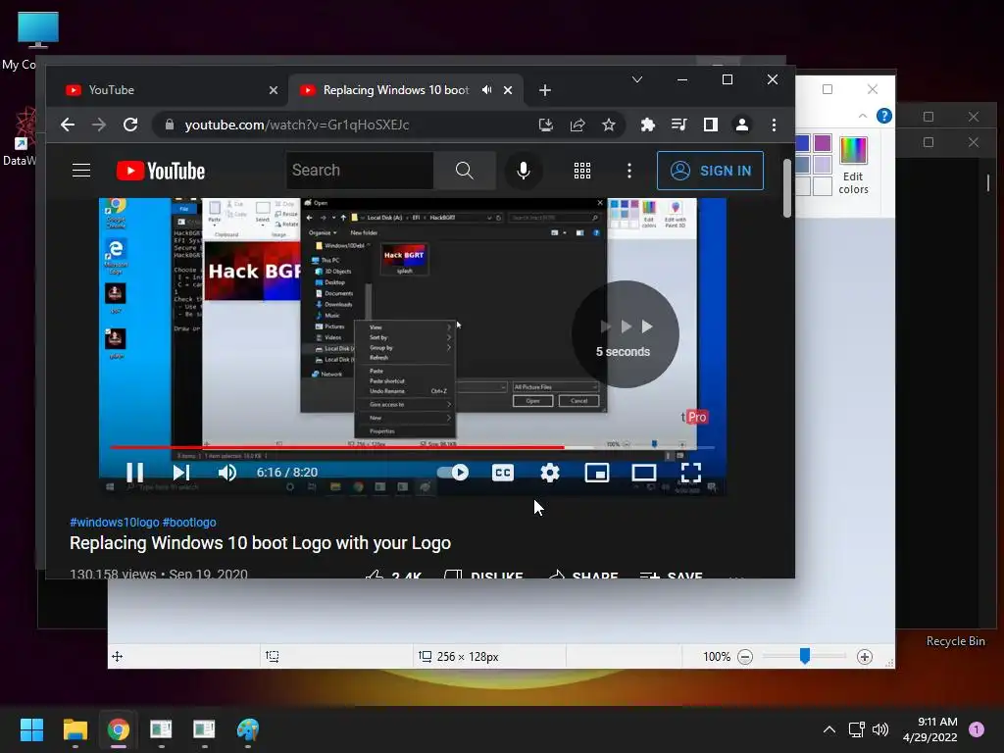Reload the page in Chrome

pos(130,125)
